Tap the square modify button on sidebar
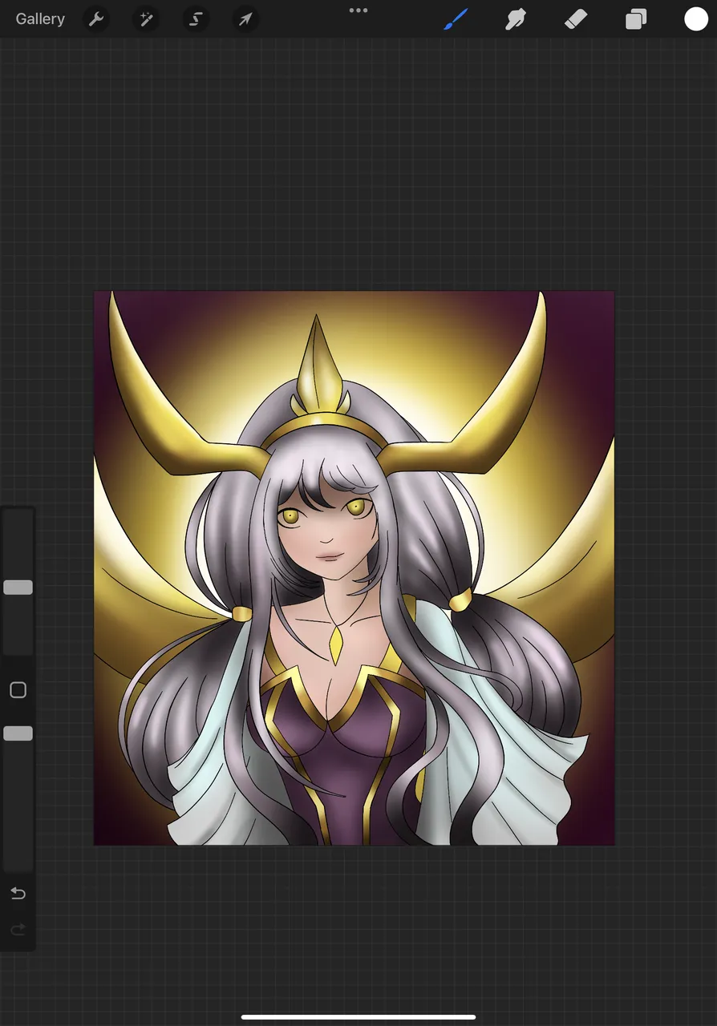 tap(18, 690)
